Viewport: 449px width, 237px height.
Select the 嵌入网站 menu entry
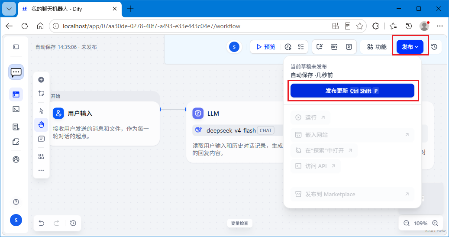coord(352,135)
